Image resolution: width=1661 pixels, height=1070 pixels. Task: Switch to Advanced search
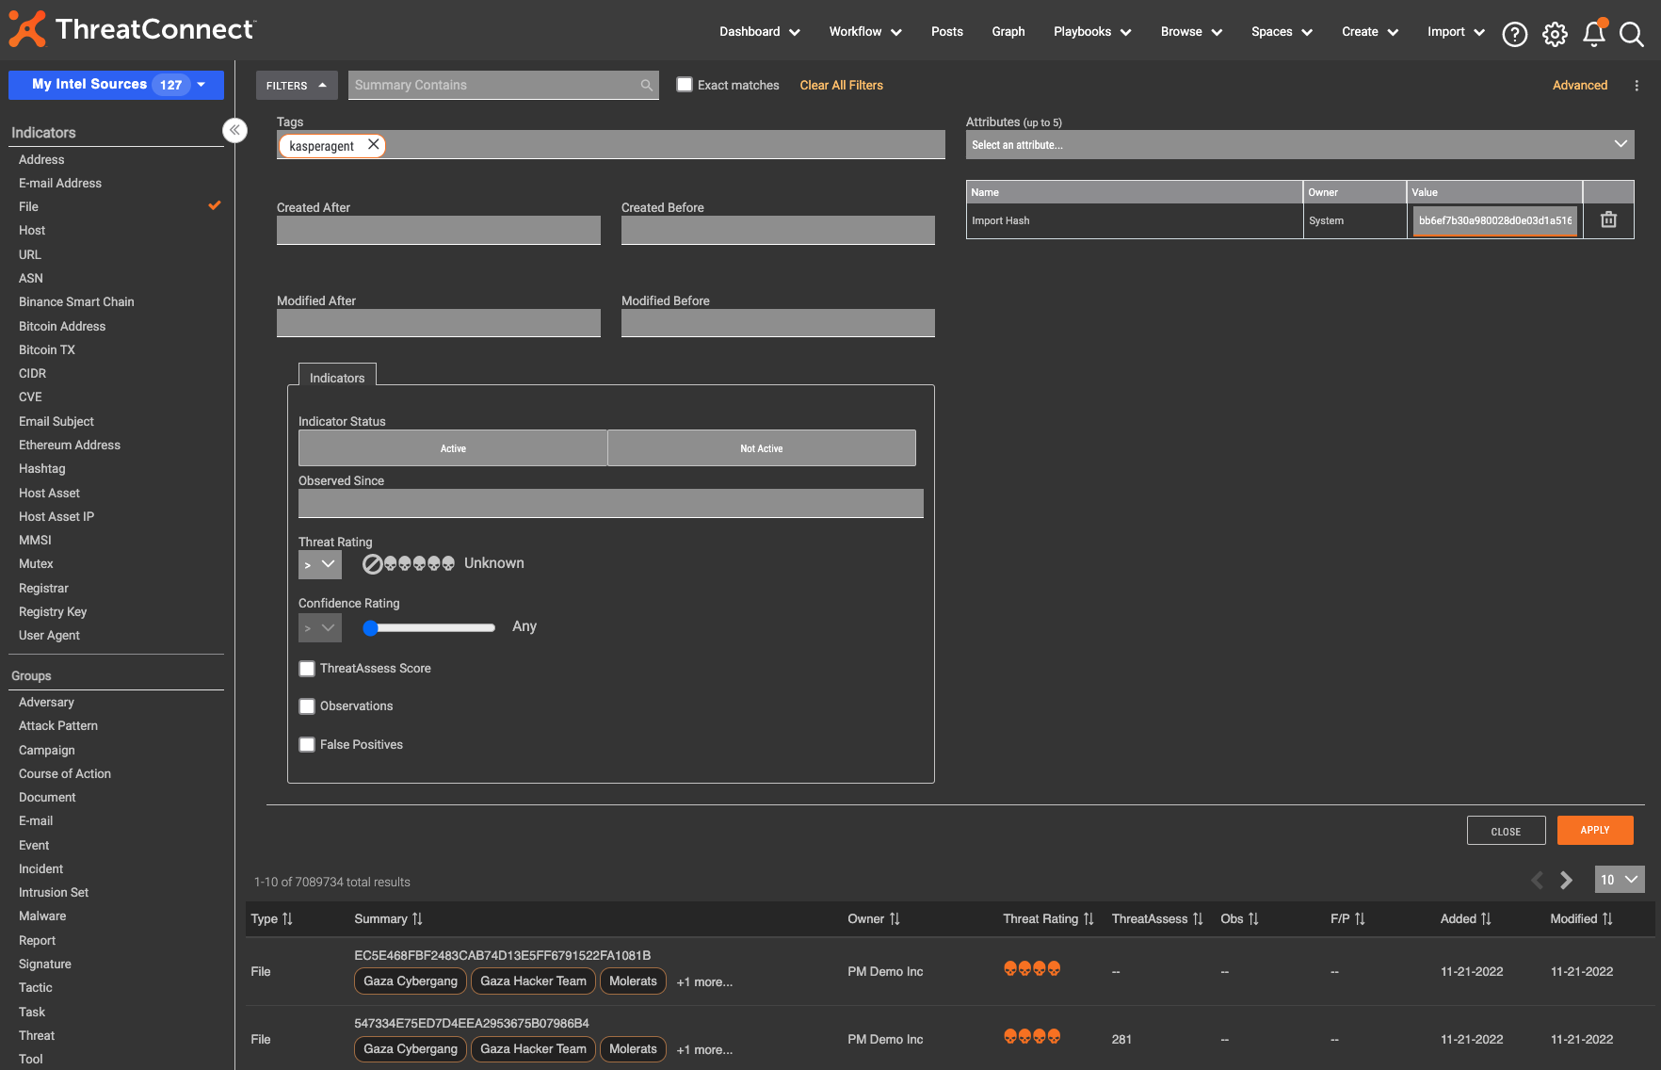[1580, 85]
